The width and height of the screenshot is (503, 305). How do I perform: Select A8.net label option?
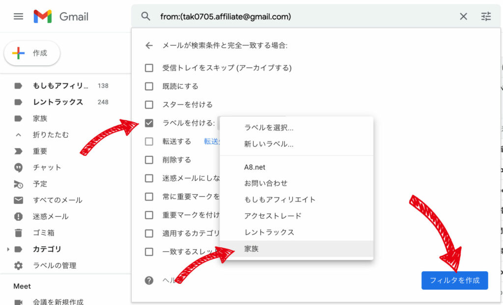click(296, 167)
